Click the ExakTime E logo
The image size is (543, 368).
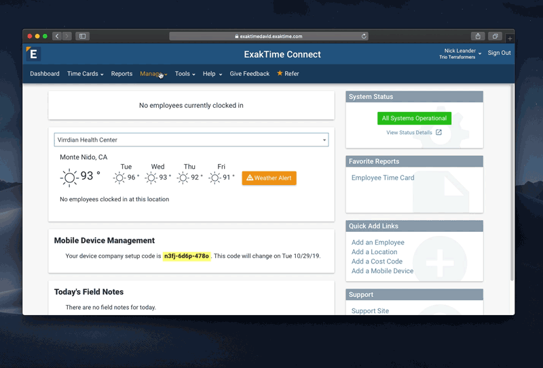[x=33, y=54]
